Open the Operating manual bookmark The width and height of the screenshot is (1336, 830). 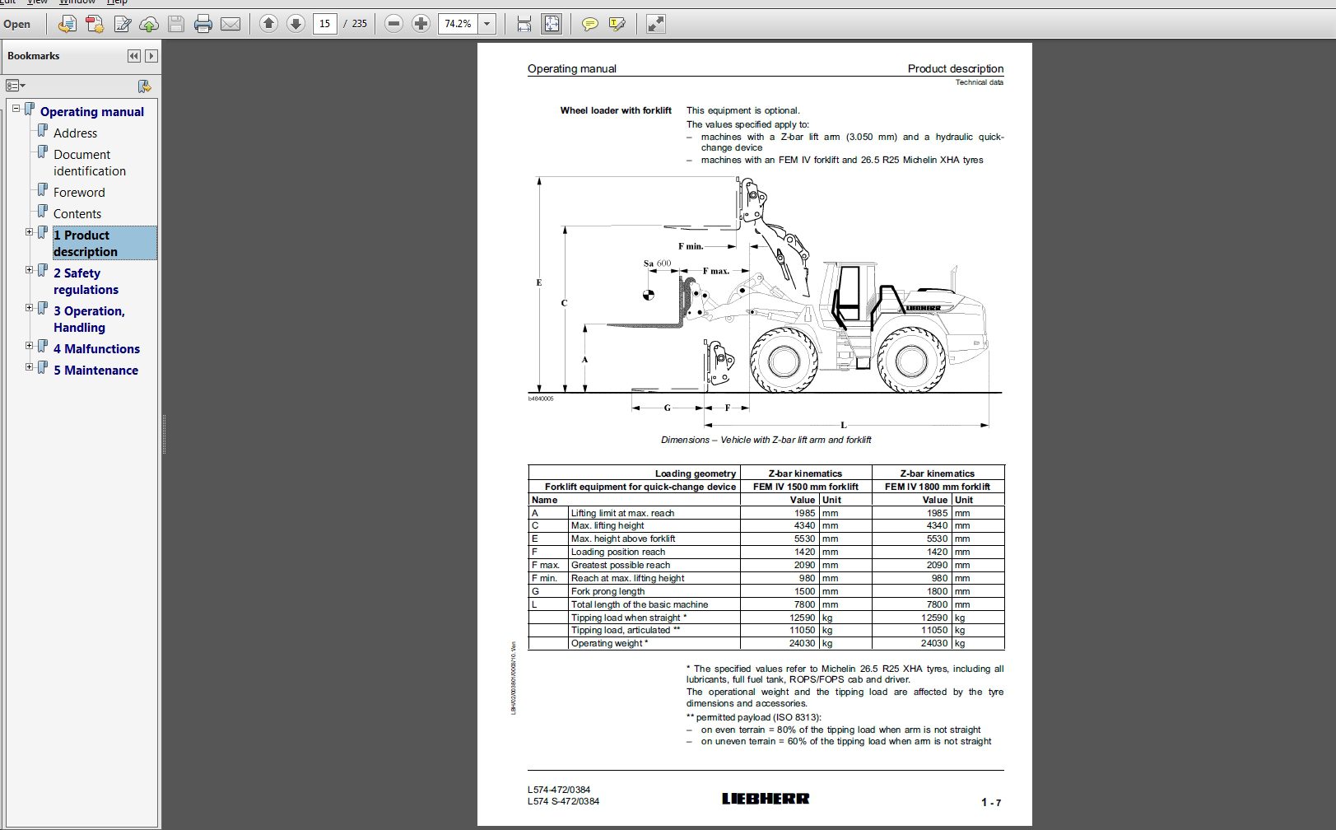click(92, 112)
